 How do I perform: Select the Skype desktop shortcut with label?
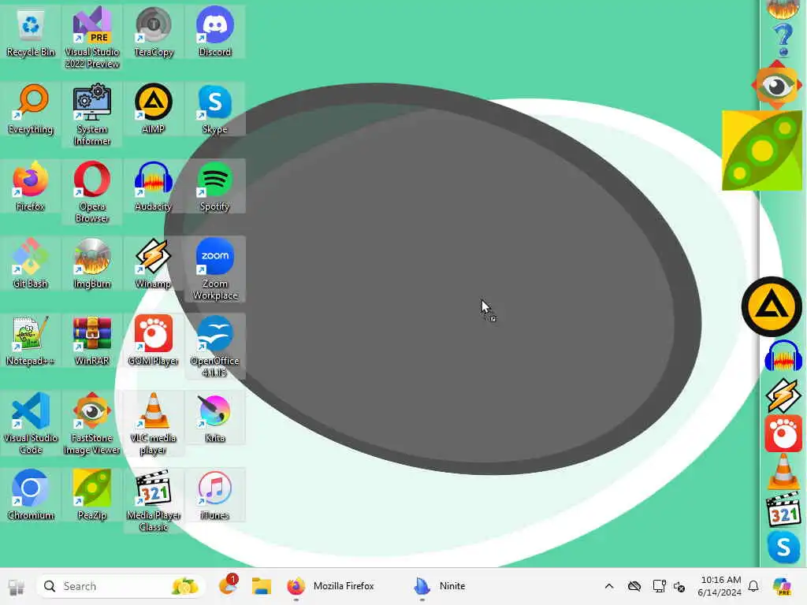click(214, 110)
